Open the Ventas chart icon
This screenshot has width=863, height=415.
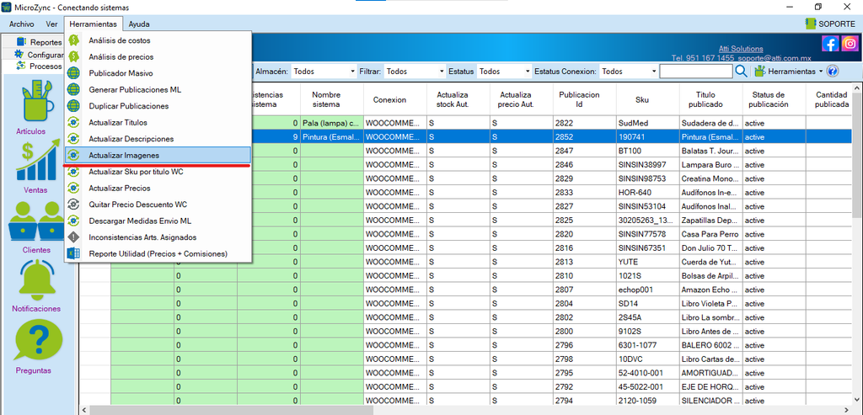tap(39, 162)
